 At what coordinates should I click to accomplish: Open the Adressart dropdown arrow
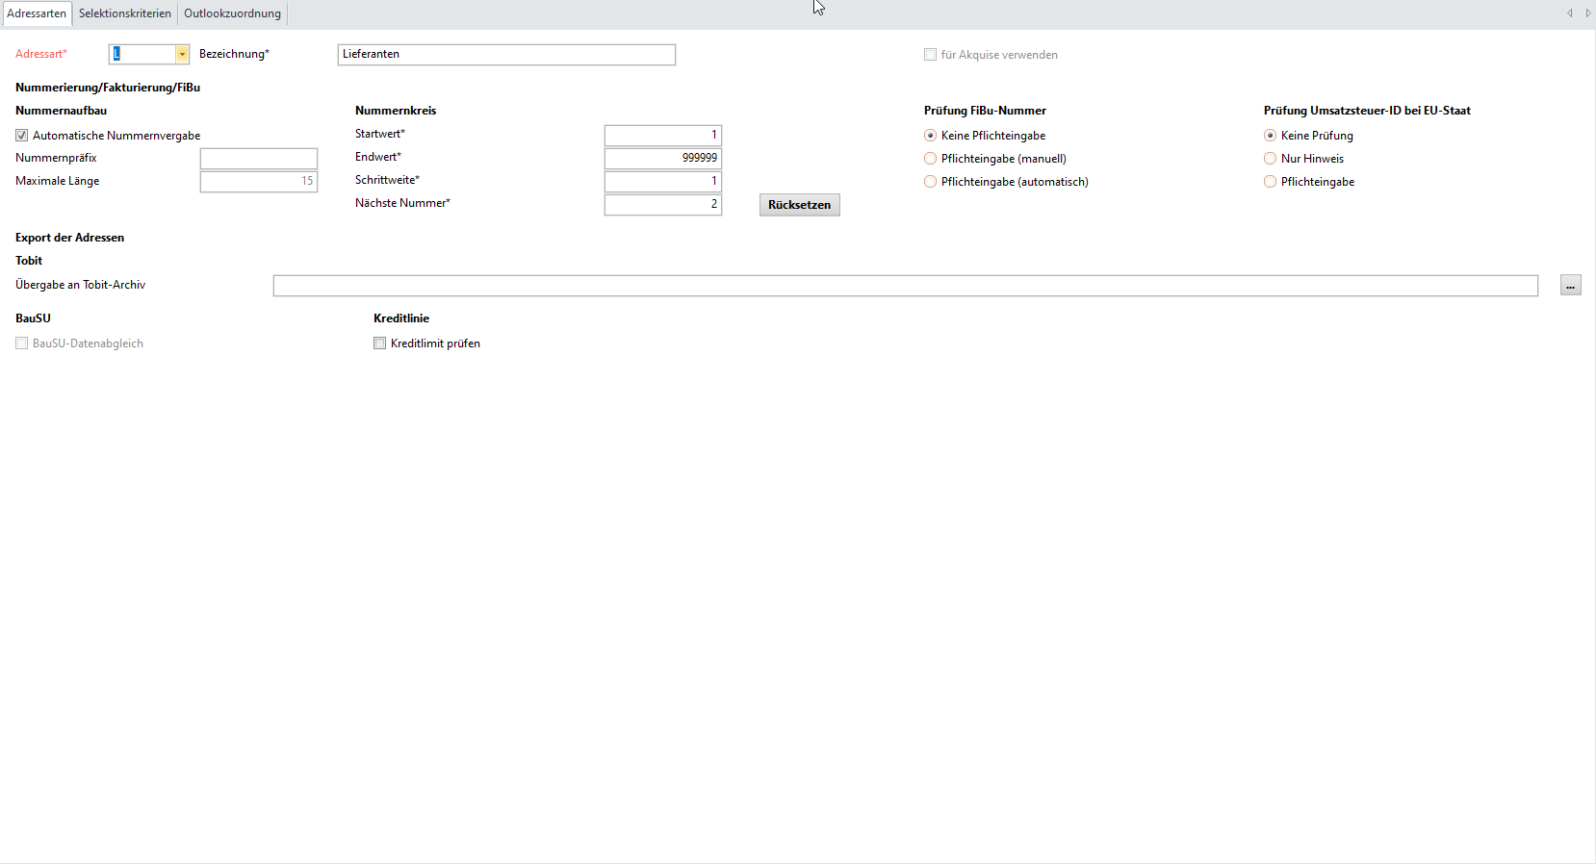[x=182, y=55]
